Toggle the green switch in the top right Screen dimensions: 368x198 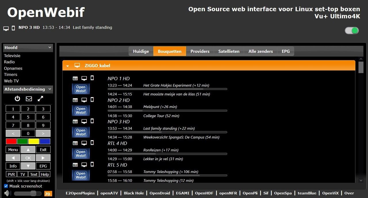[x=352, y=30]
